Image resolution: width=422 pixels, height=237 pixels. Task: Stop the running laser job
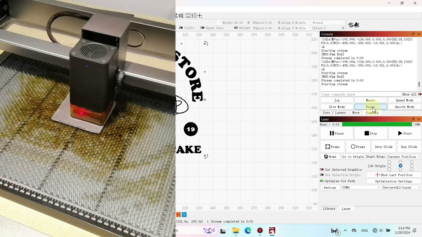[x=371, y=133]
